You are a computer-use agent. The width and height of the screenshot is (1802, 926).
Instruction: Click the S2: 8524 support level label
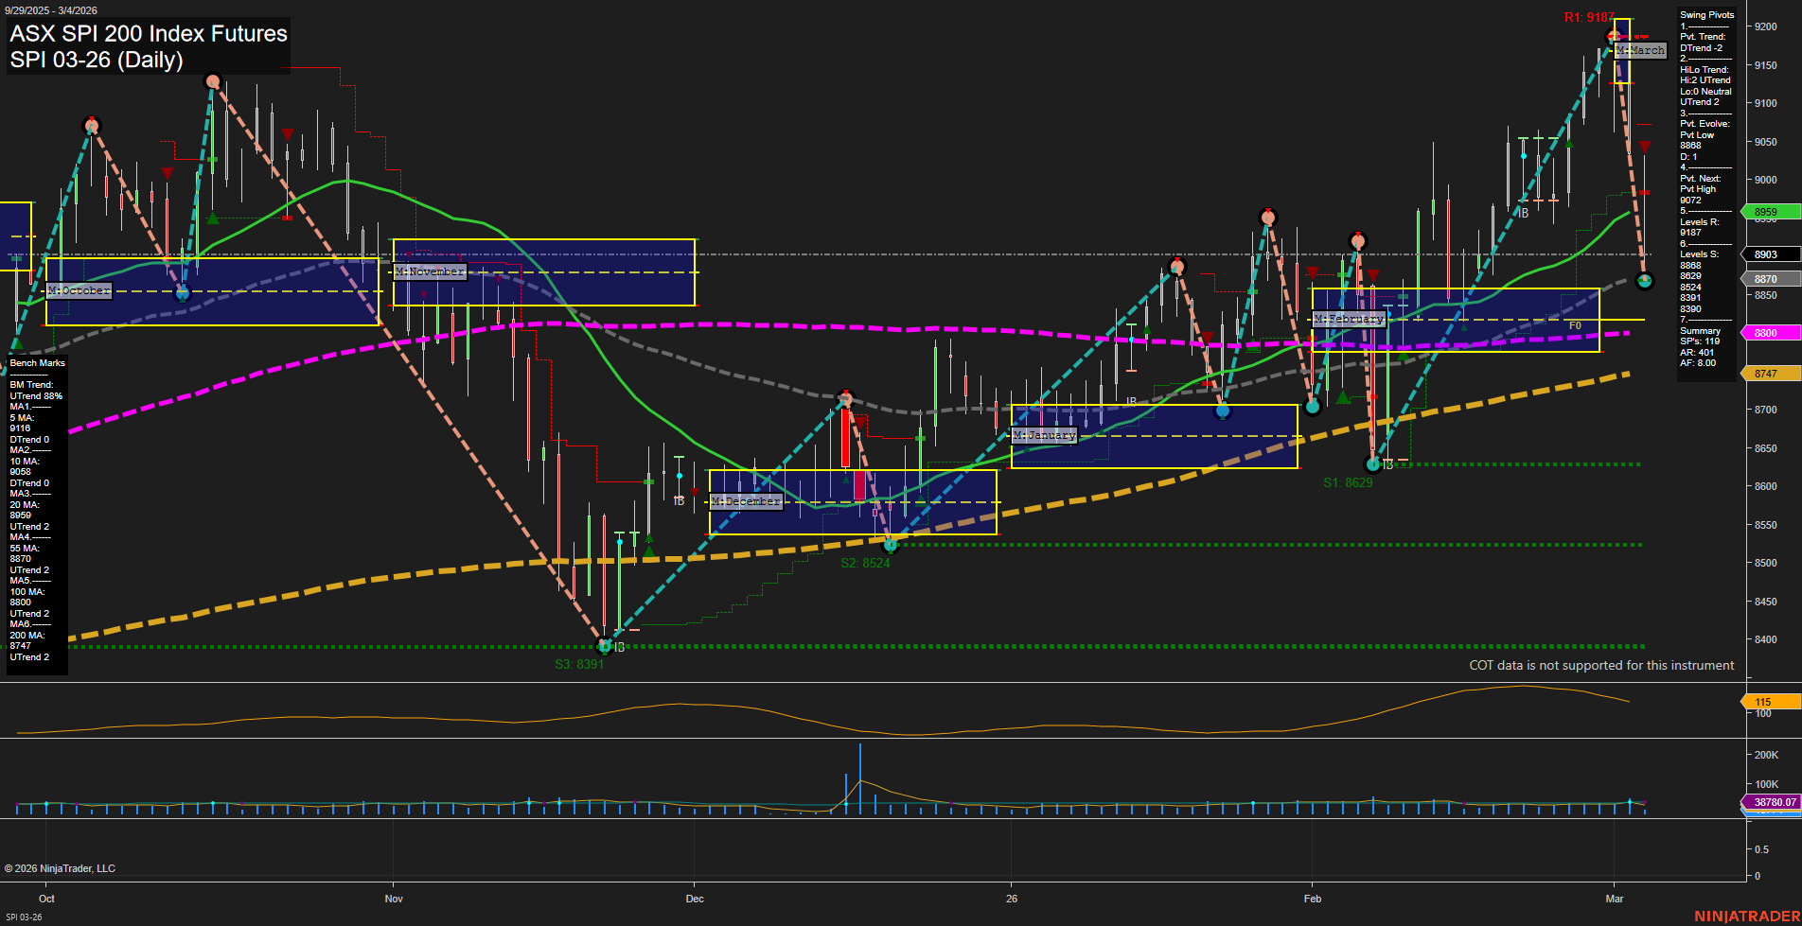coord(866,562)
